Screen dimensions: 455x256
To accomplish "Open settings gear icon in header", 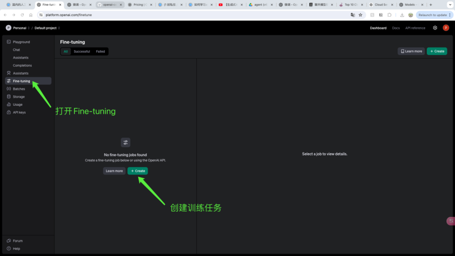I will [x=435, y=28].
